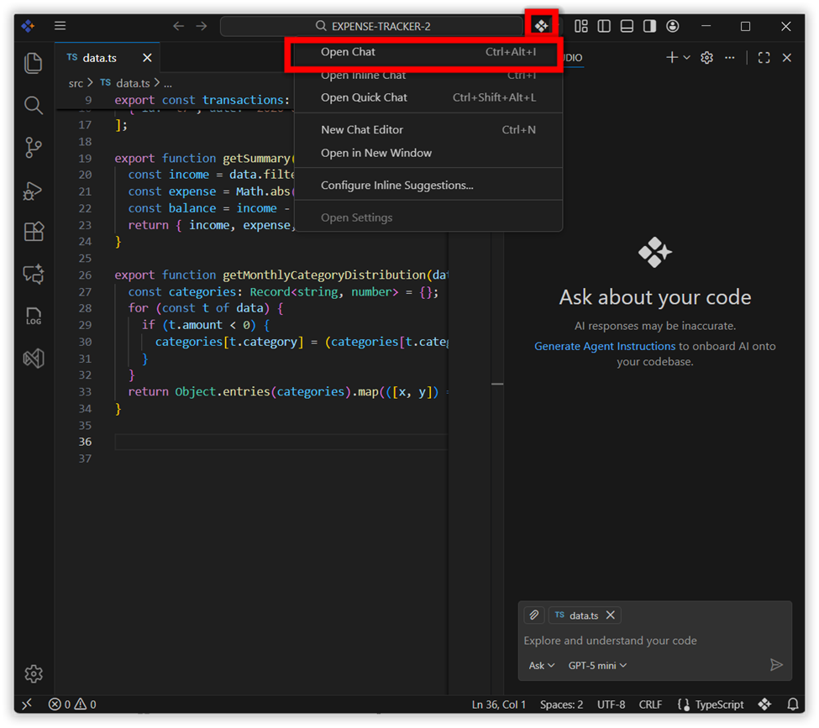The height and width of the screenshot is (728, 819).
Task: Choose Open Quick Chat menu item
Action: point(364,97)
